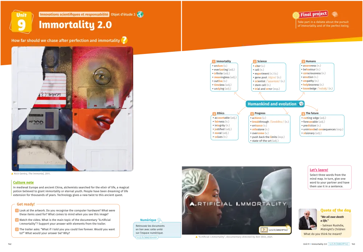The width and height of the screenshot is (363, 252).
Task: Click the number 3 vocabulary box badge
Action: pyautogui.click(x=303, y=61)
